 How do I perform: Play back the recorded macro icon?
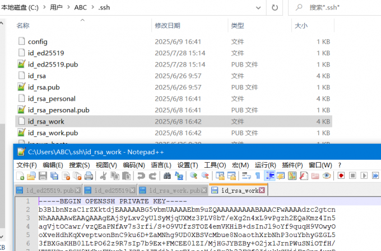point(364,176)
